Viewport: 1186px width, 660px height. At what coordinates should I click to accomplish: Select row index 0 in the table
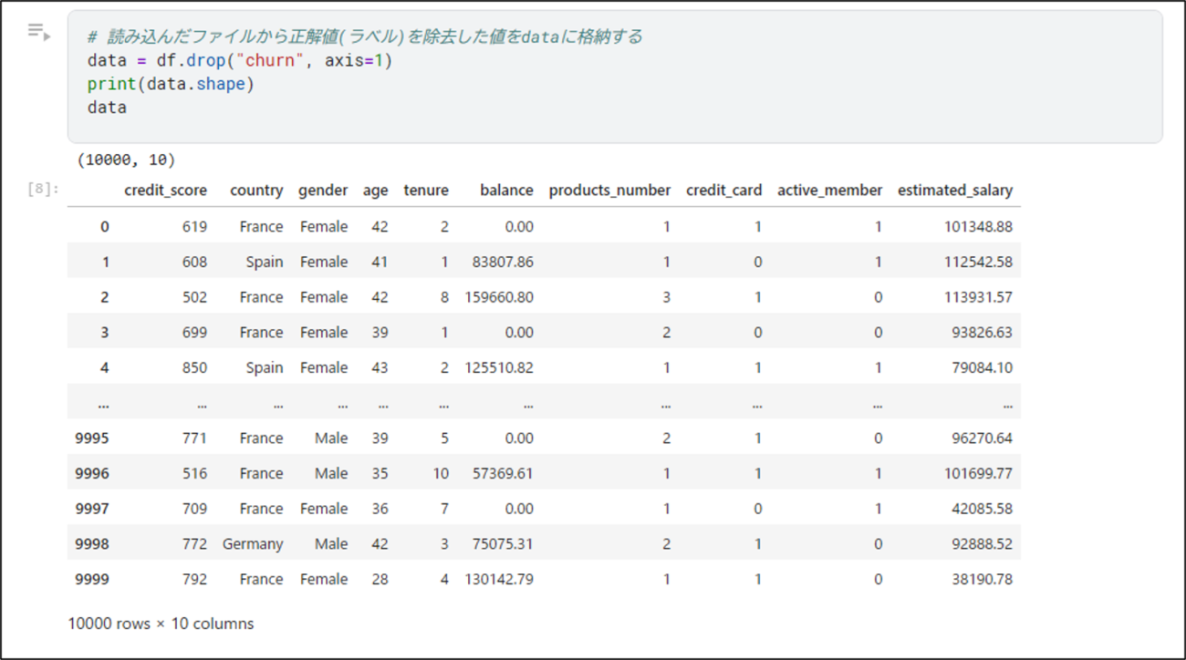(104, 227)
